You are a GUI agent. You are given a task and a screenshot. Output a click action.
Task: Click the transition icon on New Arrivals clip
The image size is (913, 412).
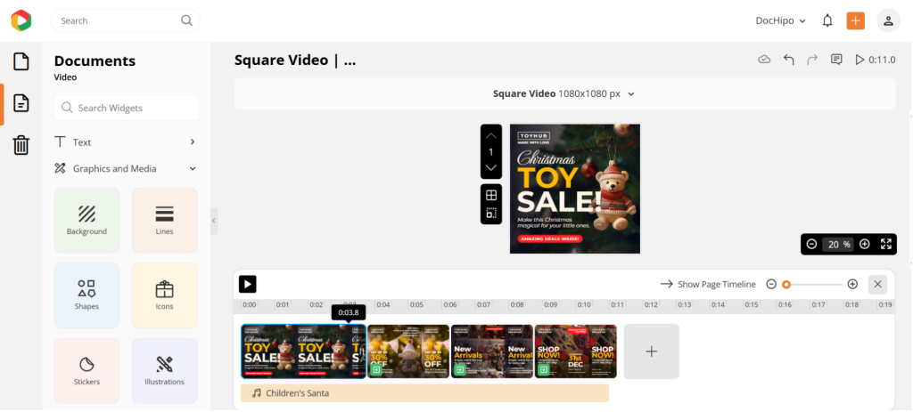461,369
